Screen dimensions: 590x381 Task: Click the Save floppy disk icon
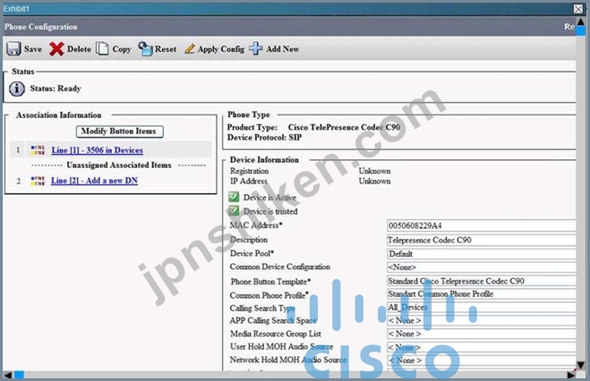pos(14,49)
